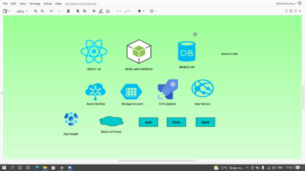The image size is (305, 171).
Task: Undo the last action
Action: pos(51,11)
